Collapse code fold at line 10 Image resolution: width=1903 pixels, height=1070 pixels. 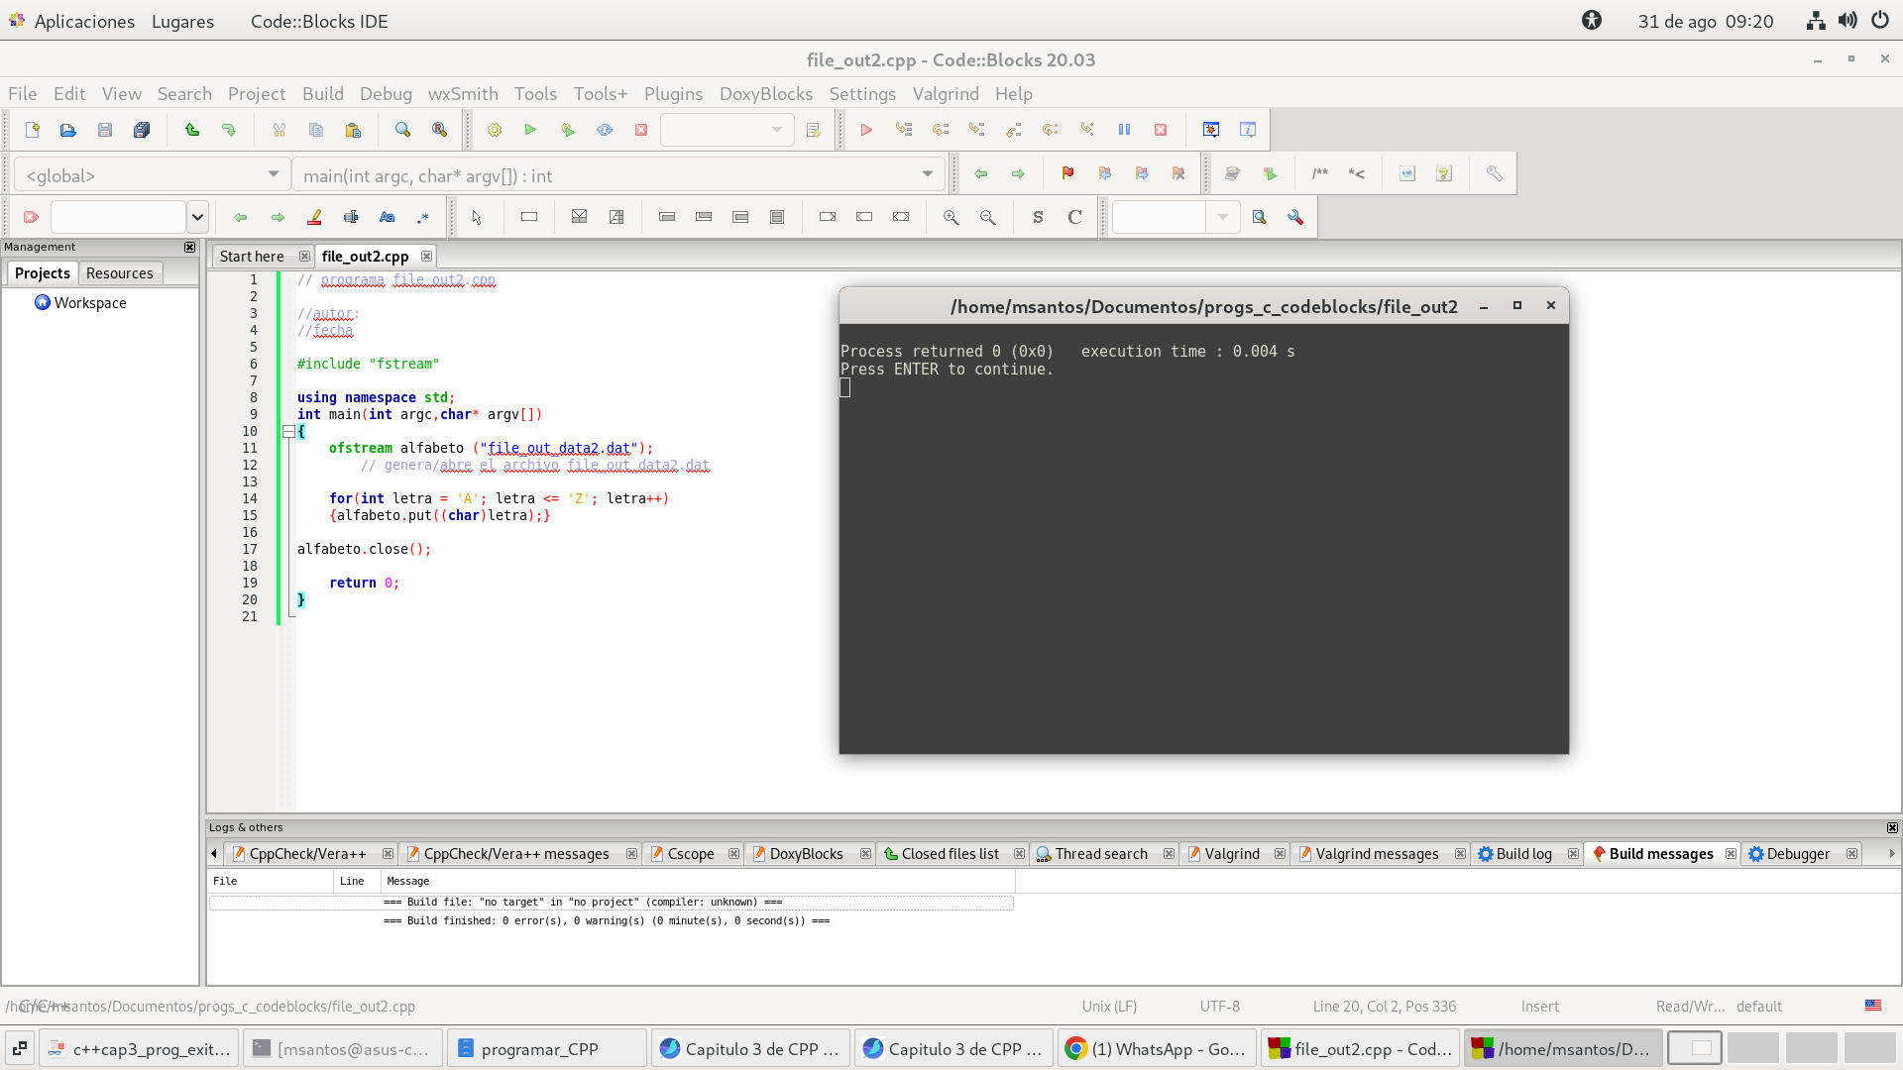(x=288, y=432)
